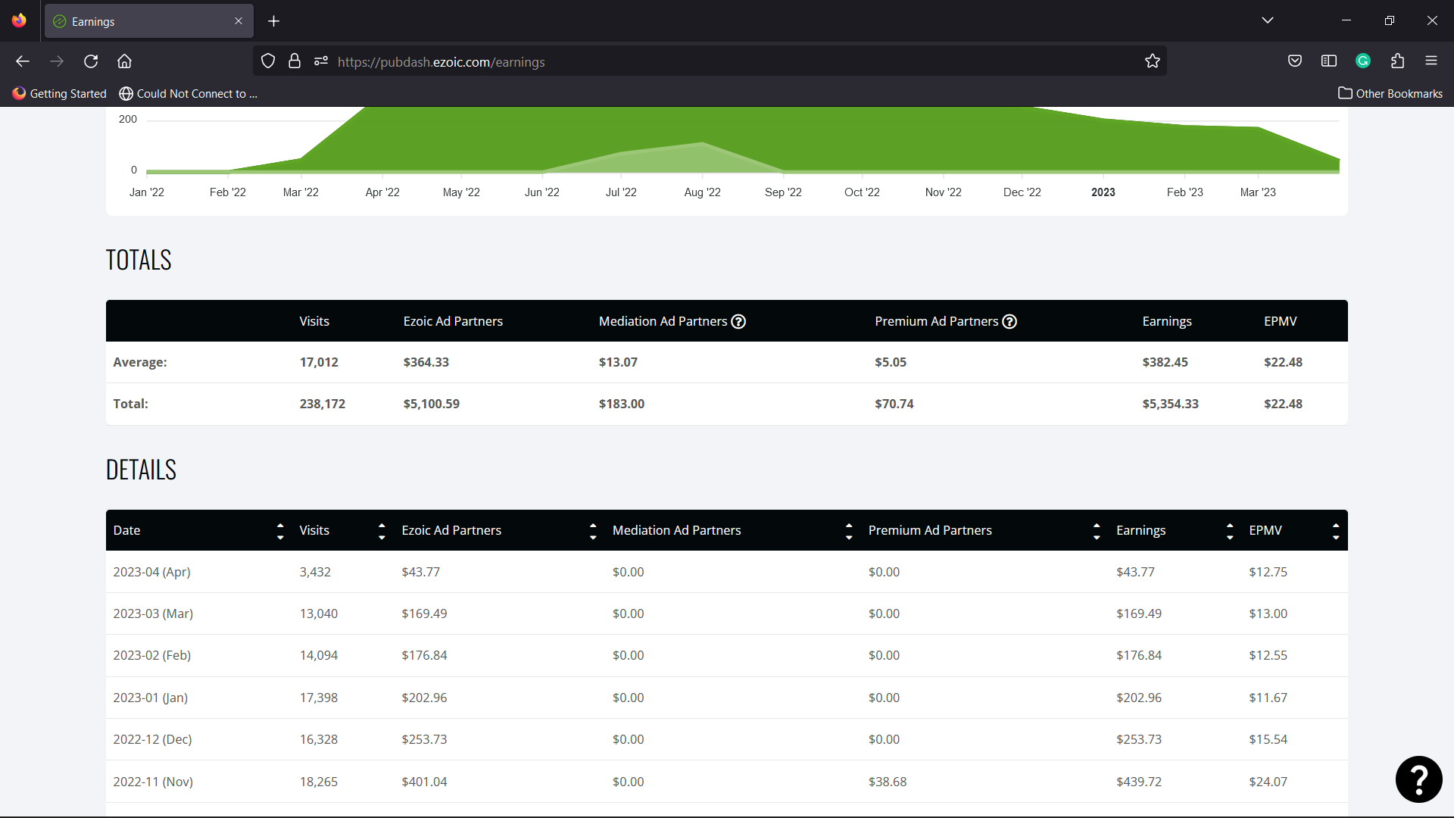1454x818 pixels.
Task: Open the Grammarly extension
Action: pyautogui.click(x=1363, y=61)
